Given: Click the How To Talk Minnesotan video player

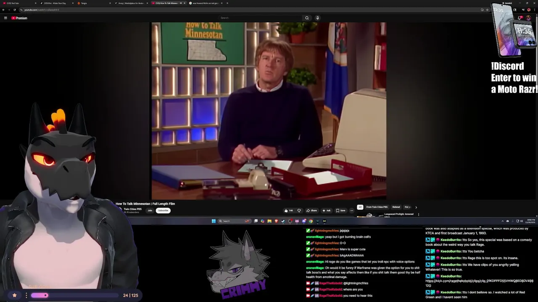Looking at the screenshot, I should click(269, 111).
